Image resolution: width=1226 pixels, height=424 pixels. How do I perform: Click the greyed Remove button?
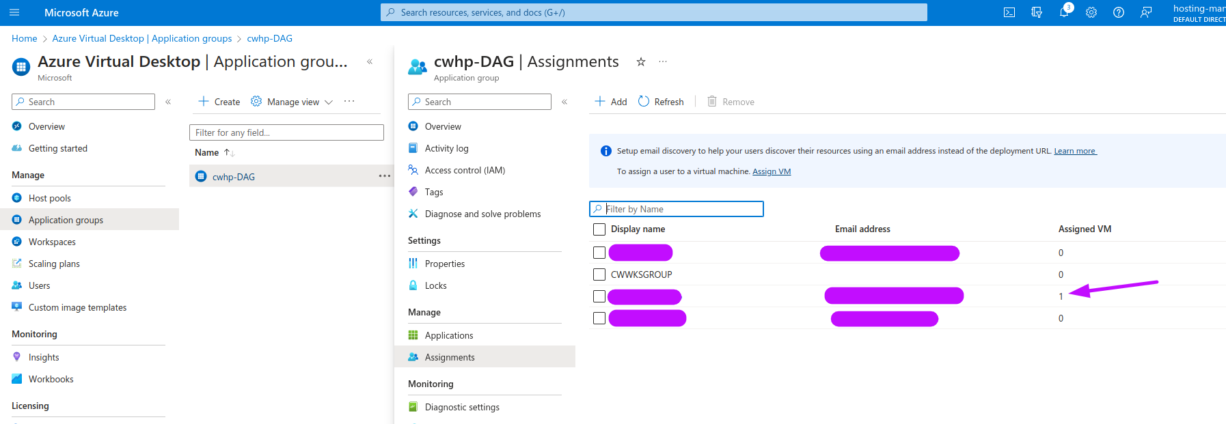(x=731, y=102)
